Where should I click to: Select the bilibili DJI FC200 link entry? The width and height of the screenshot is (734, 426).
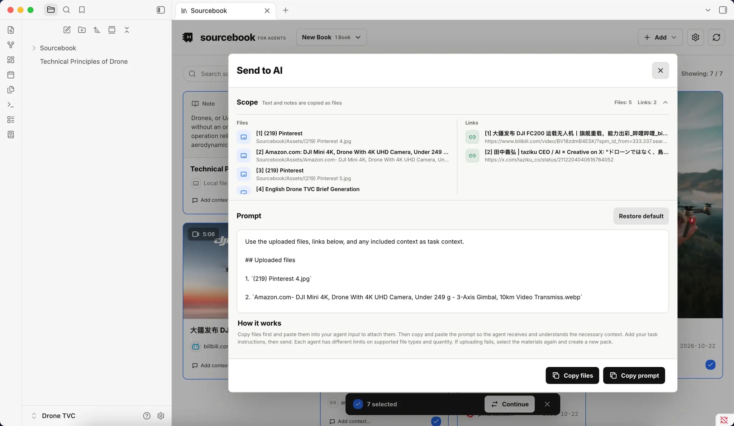coord(567,137)
